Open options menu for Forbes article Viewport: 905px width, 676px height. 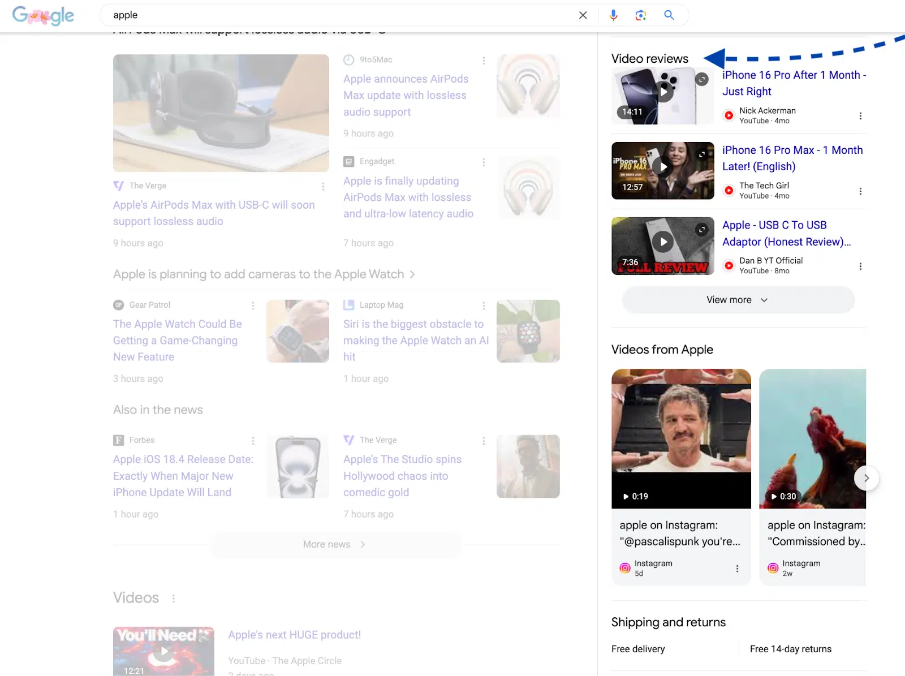point(253,441)
